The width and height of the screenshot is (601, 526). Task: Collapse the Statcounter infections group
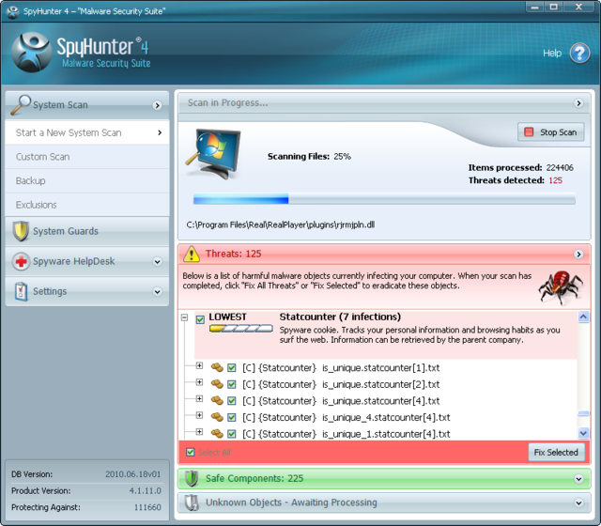[185, 317]
